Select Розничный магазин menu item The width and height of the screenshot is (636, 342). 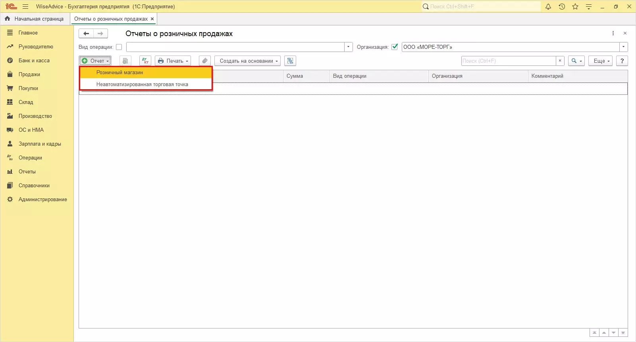[146, 73]
